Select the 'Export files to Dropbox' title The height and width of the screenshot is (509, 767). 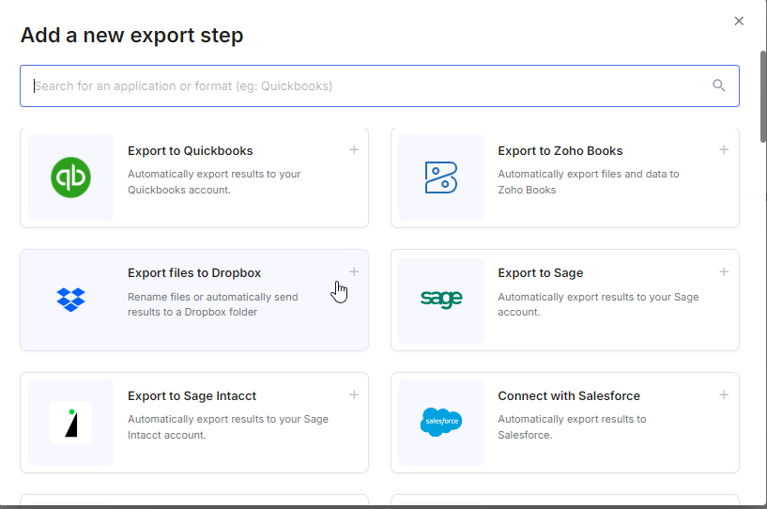click(x=194, y=273)
